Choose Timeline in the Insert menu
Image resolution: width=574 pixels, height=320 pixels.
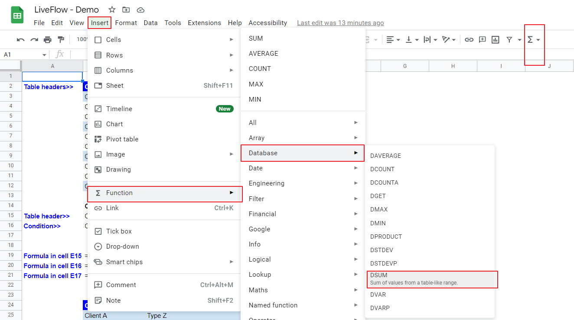coord(164,109)
